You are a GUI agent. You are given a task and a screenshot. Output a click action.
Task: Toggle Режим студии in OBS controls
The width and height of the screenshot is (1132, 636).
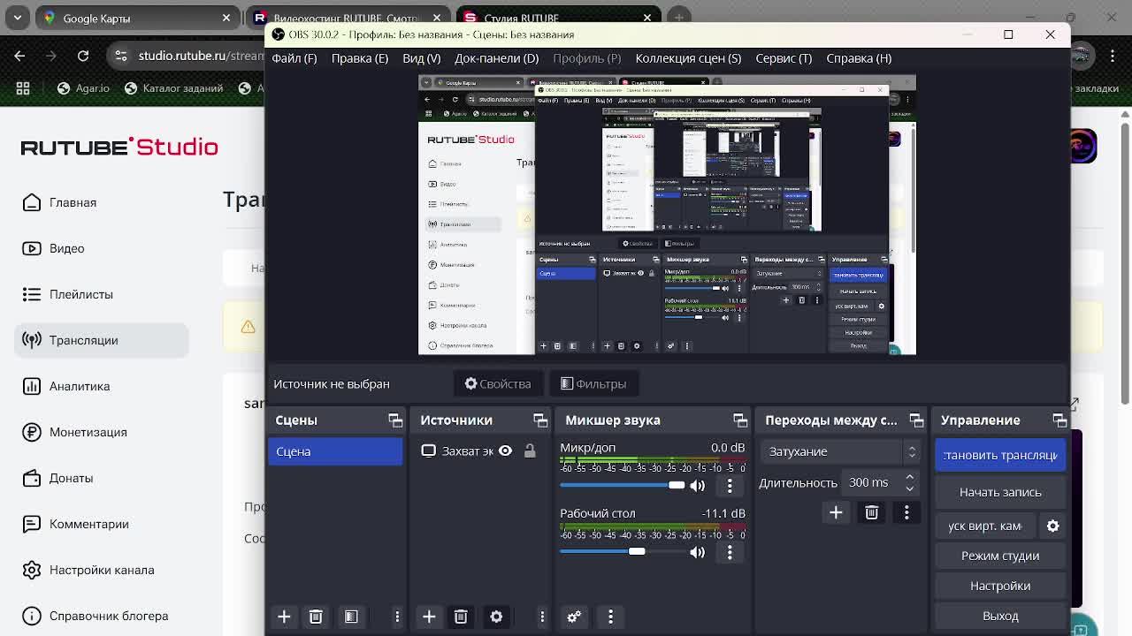tap(1000, 556)
